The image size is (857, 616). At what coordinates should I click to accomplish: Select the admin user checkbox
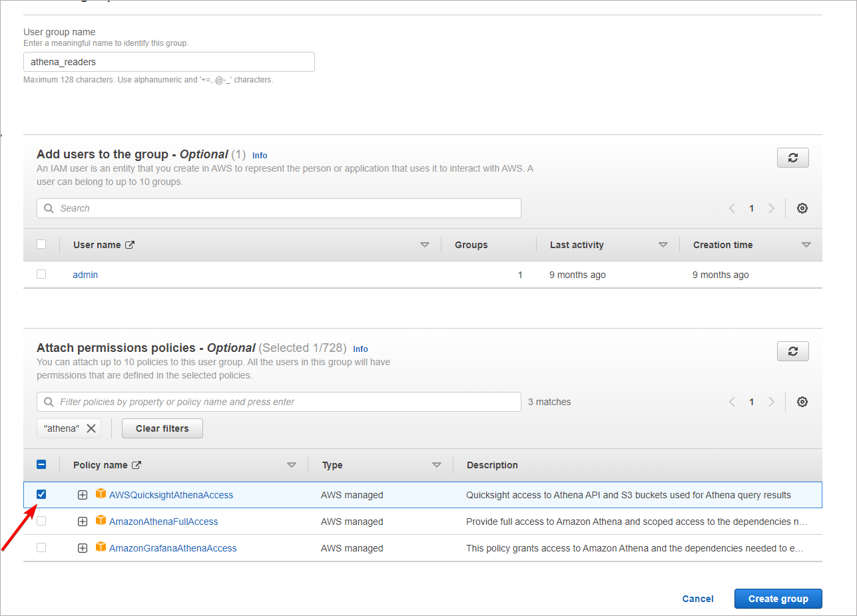41,274
